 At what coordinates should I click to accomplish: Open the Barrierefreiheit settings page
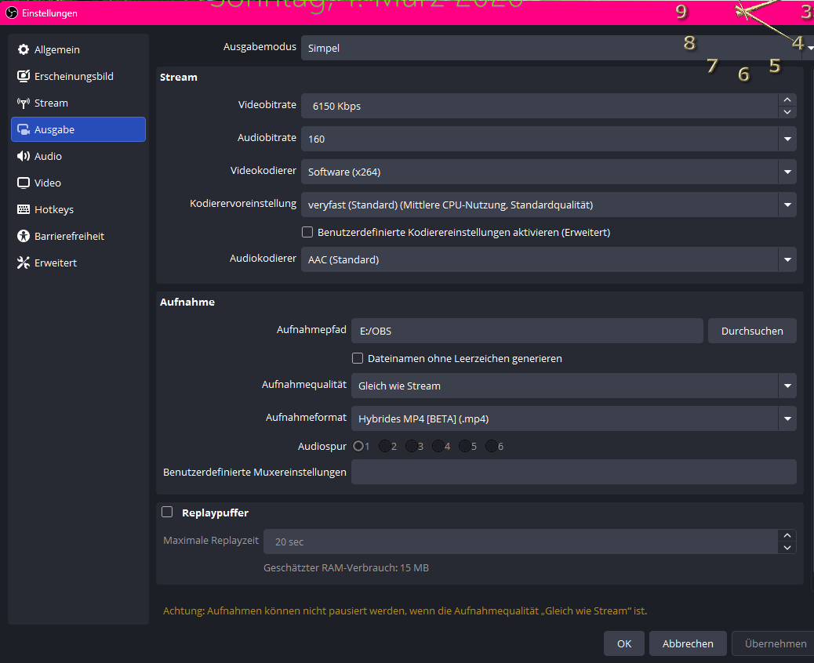coord(78,236)
